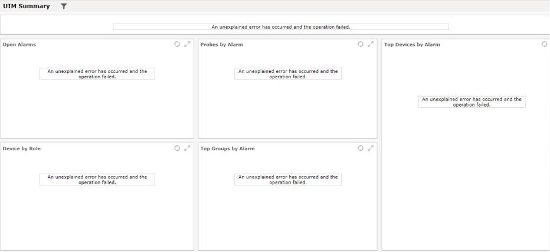The height and width of the screenshot is (252, 550).
Task: Select the error message in Top Devices by Alarm
Action: pyautogui.click(x=472, y=102)
